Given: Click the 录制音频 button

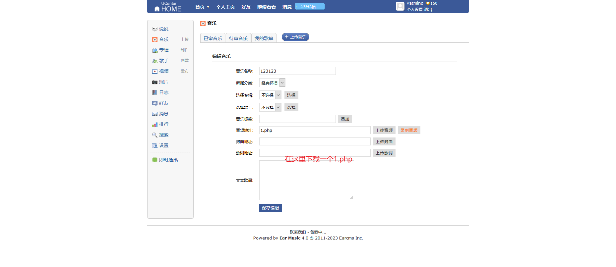Looking at the screenshot, I should click(409, 130).
